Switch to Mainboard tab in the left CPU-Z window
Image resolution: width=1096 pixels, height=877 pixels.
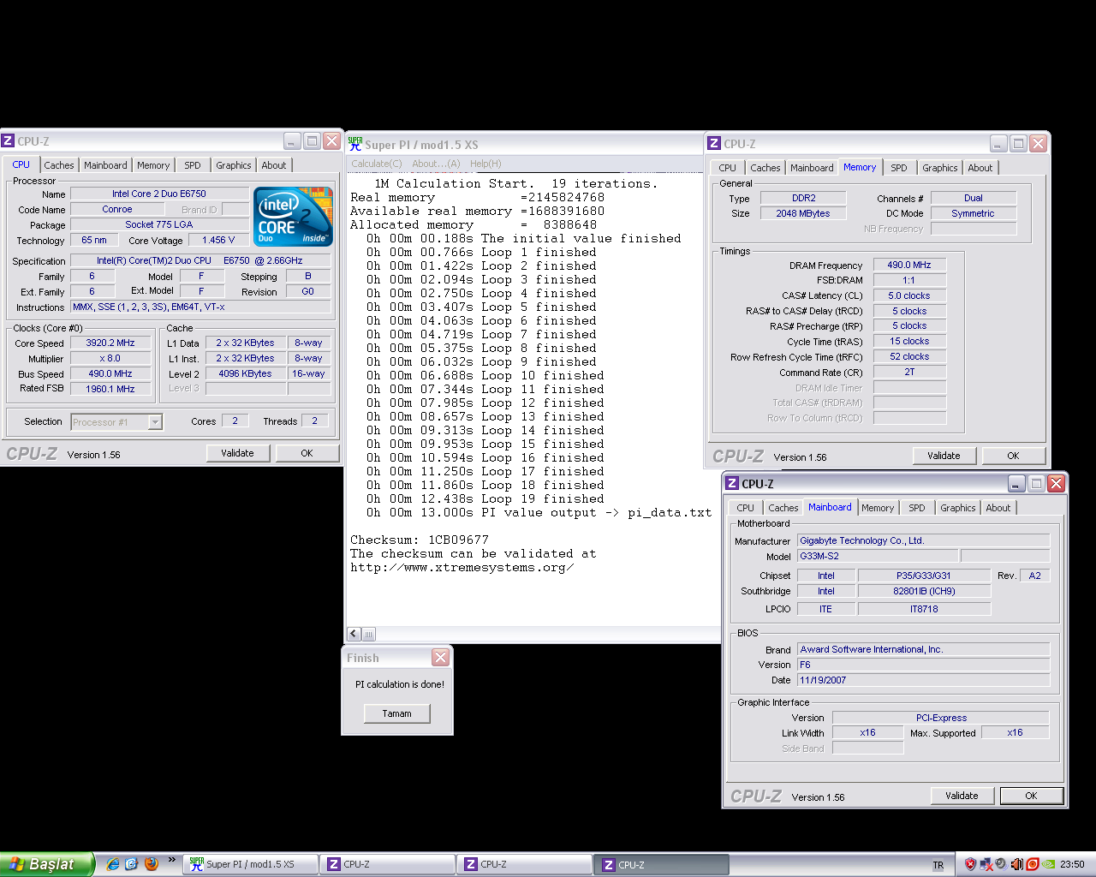pyautogui.click(x=105, y=165)
